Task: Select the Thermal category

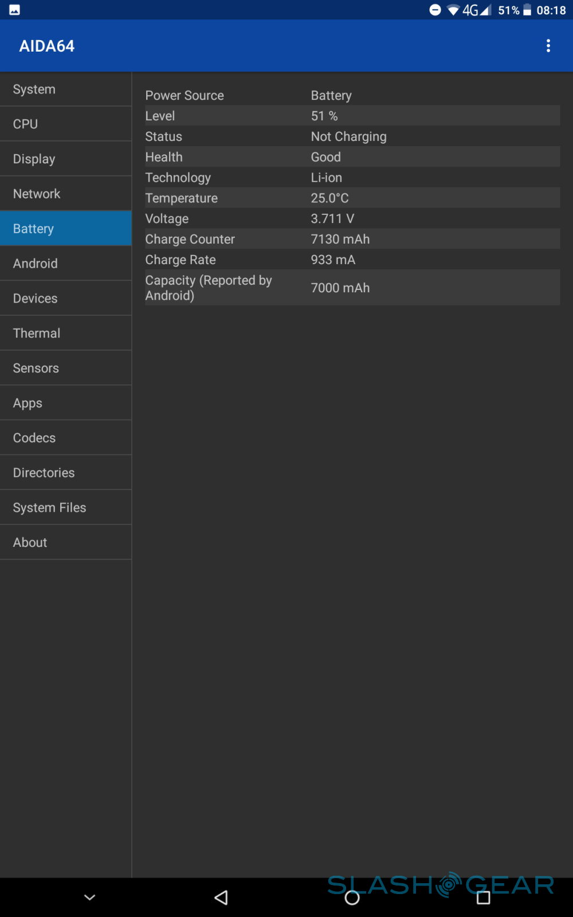Action: pos(66,334)
